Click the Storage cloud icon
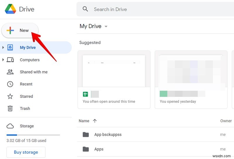Screen dimensions: 234x159 click(10, 126)
